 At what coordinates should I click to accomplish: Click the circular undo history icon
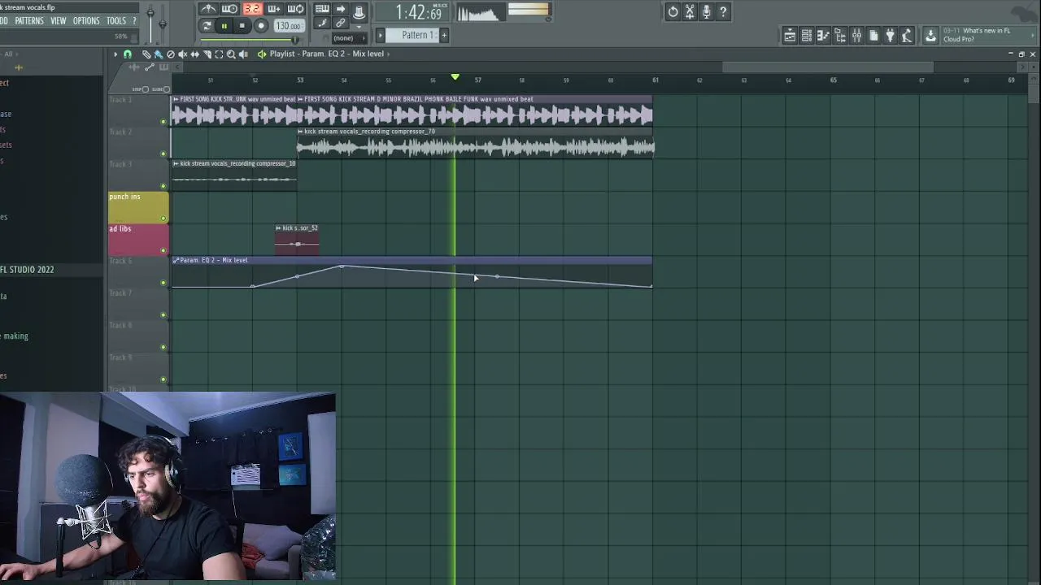point(673,11)
